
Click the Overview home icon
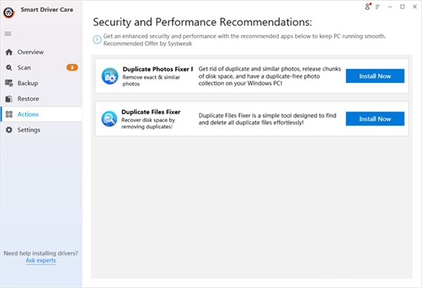click(8, 52)
